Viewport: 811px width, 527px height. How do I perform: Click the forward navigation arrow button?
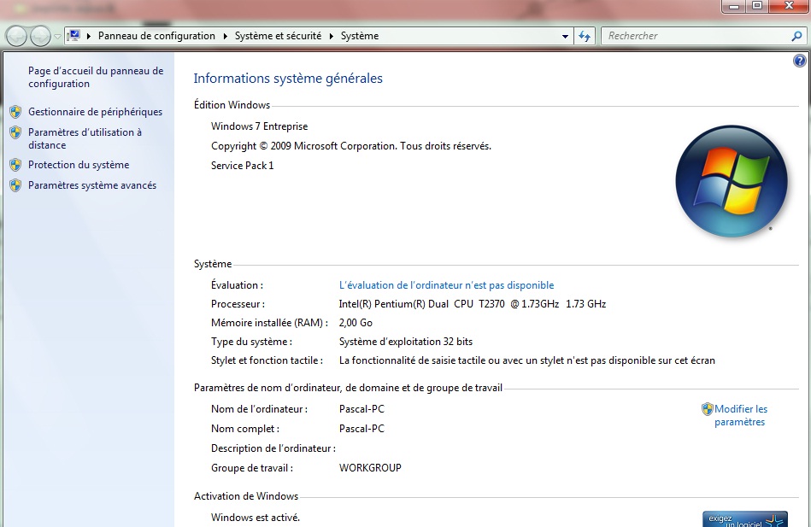40,36
